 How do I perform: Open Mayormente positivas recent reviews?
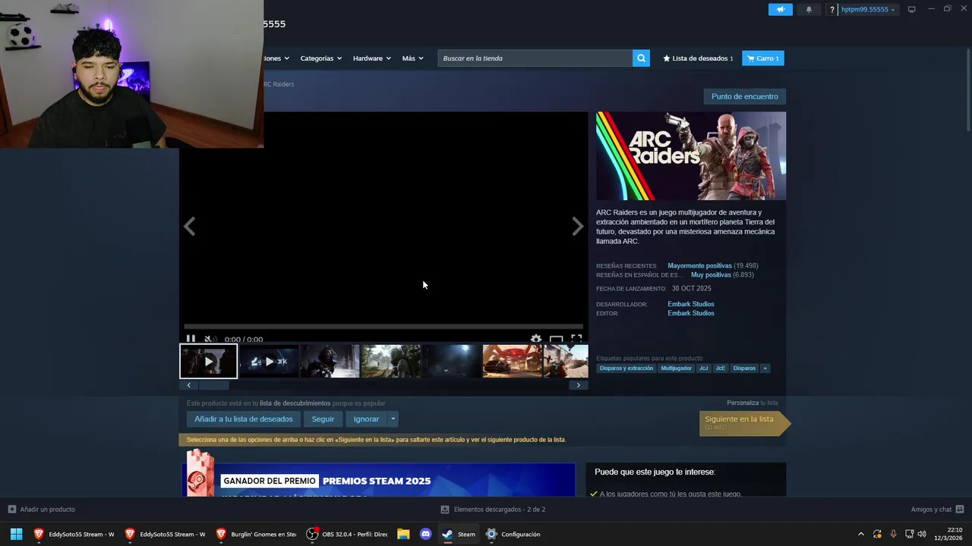(x=699, y=266)
